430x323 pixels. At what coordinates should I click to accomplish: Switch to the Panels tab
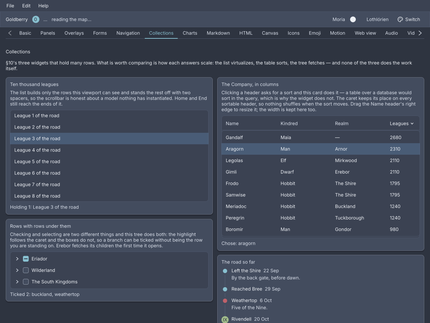[48, 33]
